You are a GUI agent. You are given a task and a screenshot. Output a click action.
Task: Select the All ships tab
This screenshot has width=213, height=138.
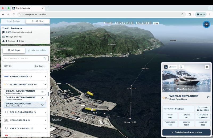[x=14, y=50]
